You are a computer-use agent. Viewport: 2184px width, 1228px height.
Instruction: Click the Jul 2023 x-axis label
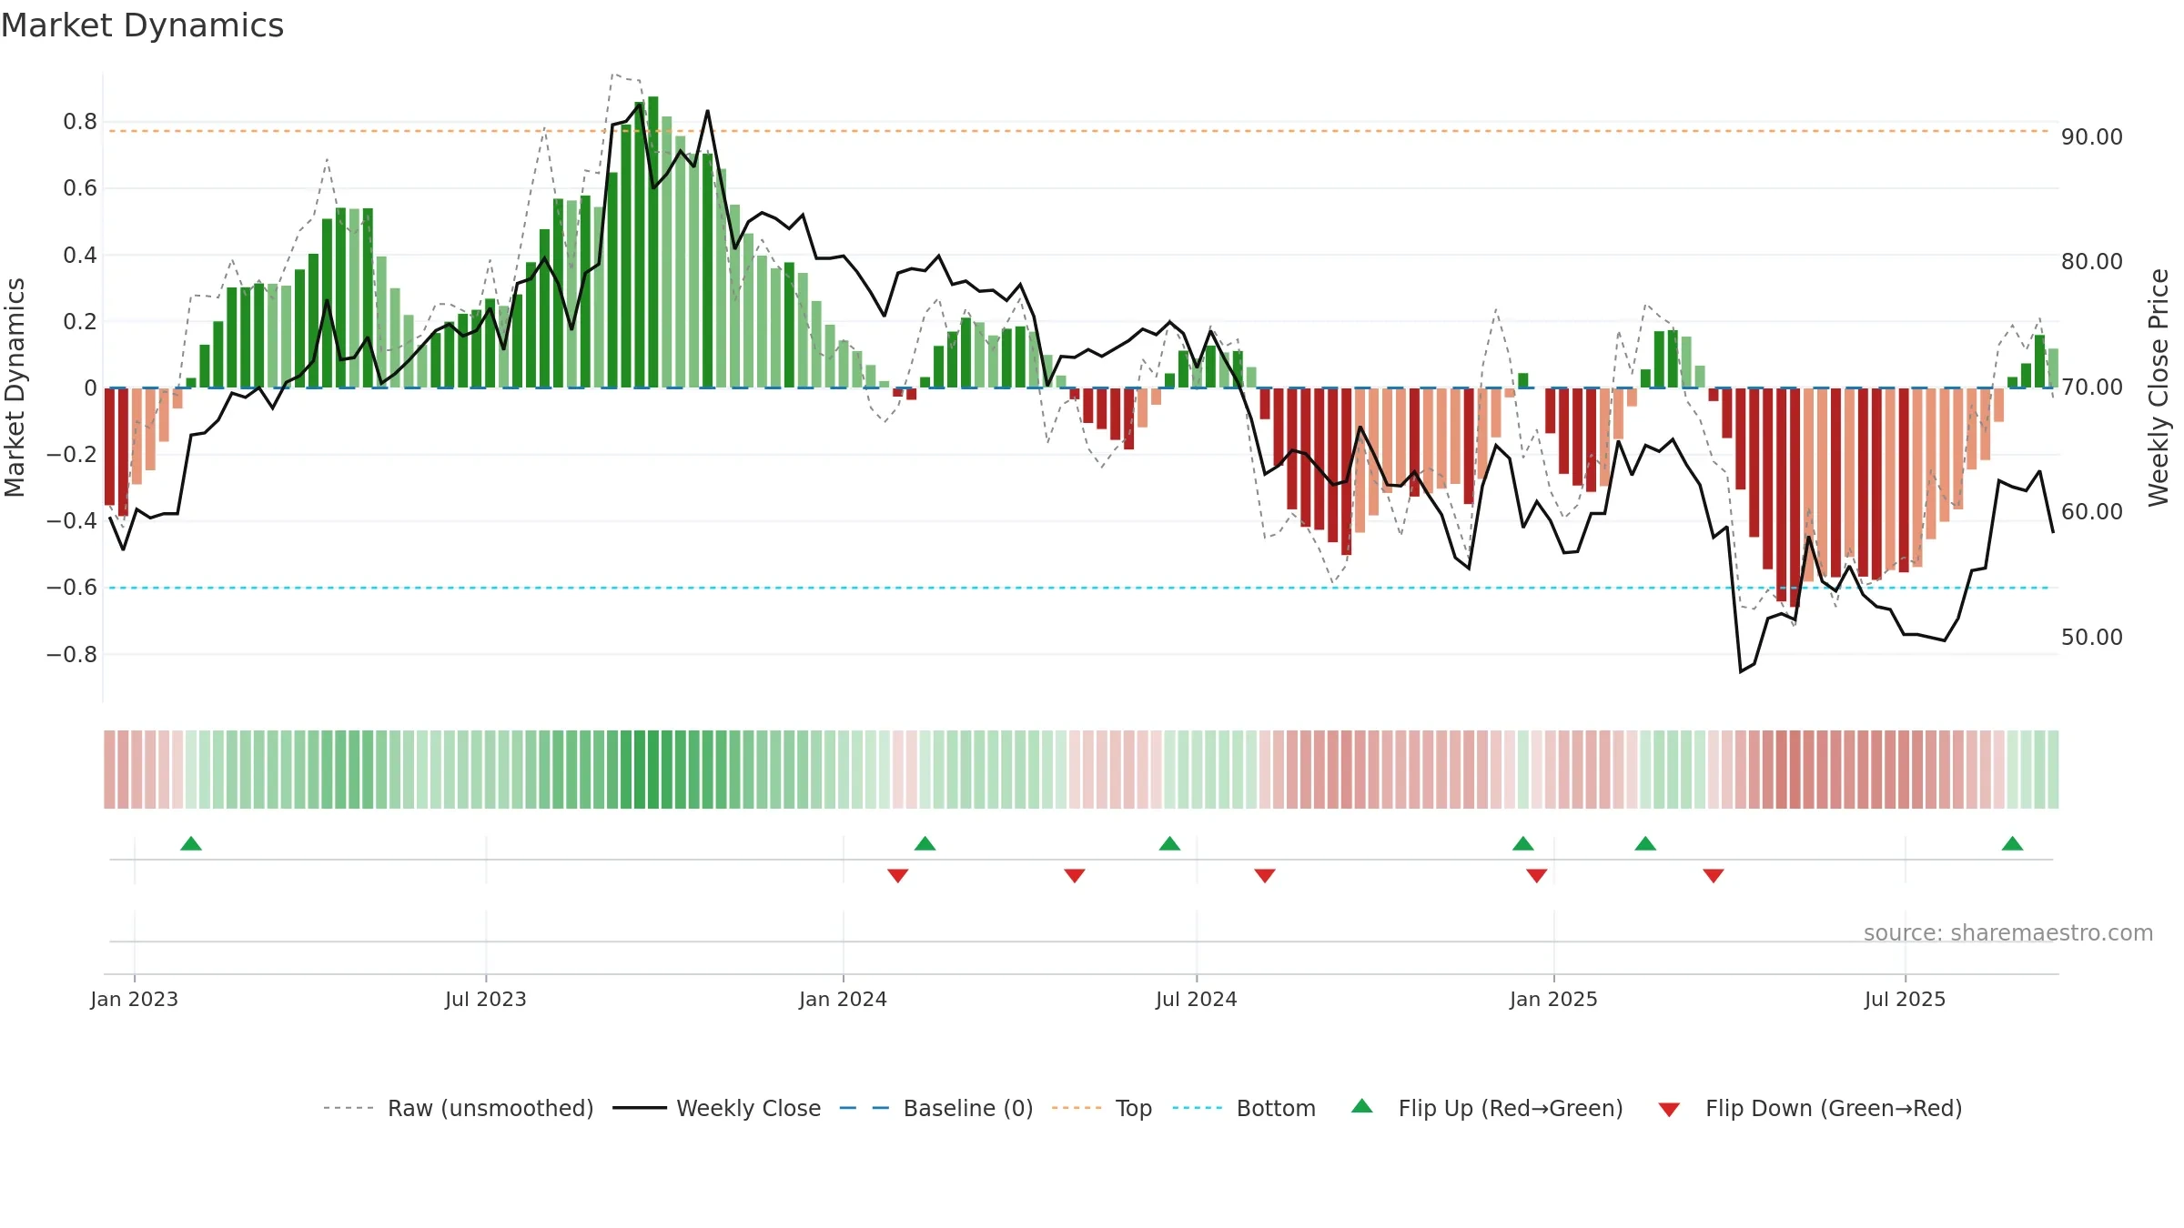point(486,1000)
